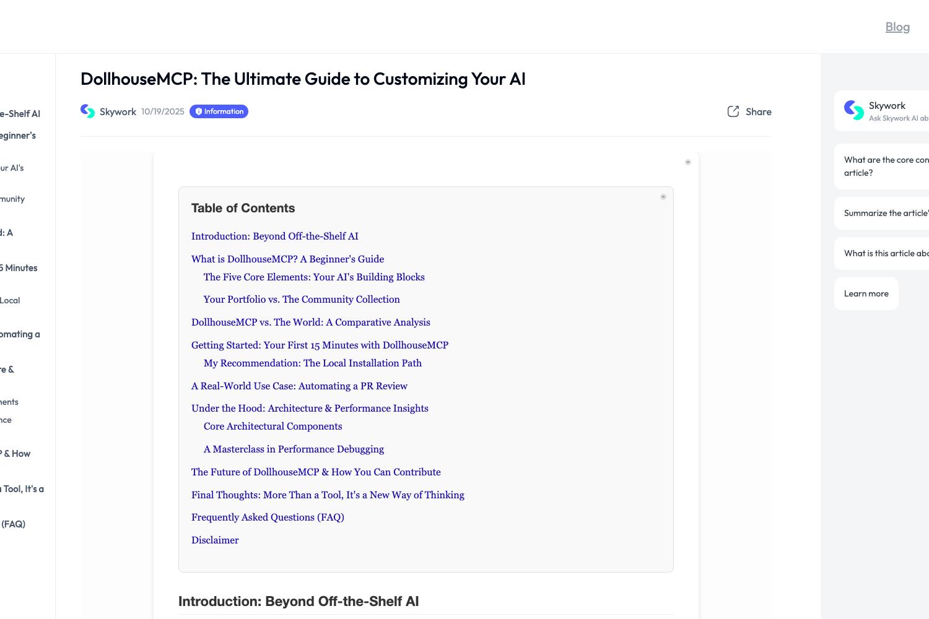The image size is (929, 619).
Task: Click the quote icon in the Table of Contents box
Action: click(x=663, y=197)
